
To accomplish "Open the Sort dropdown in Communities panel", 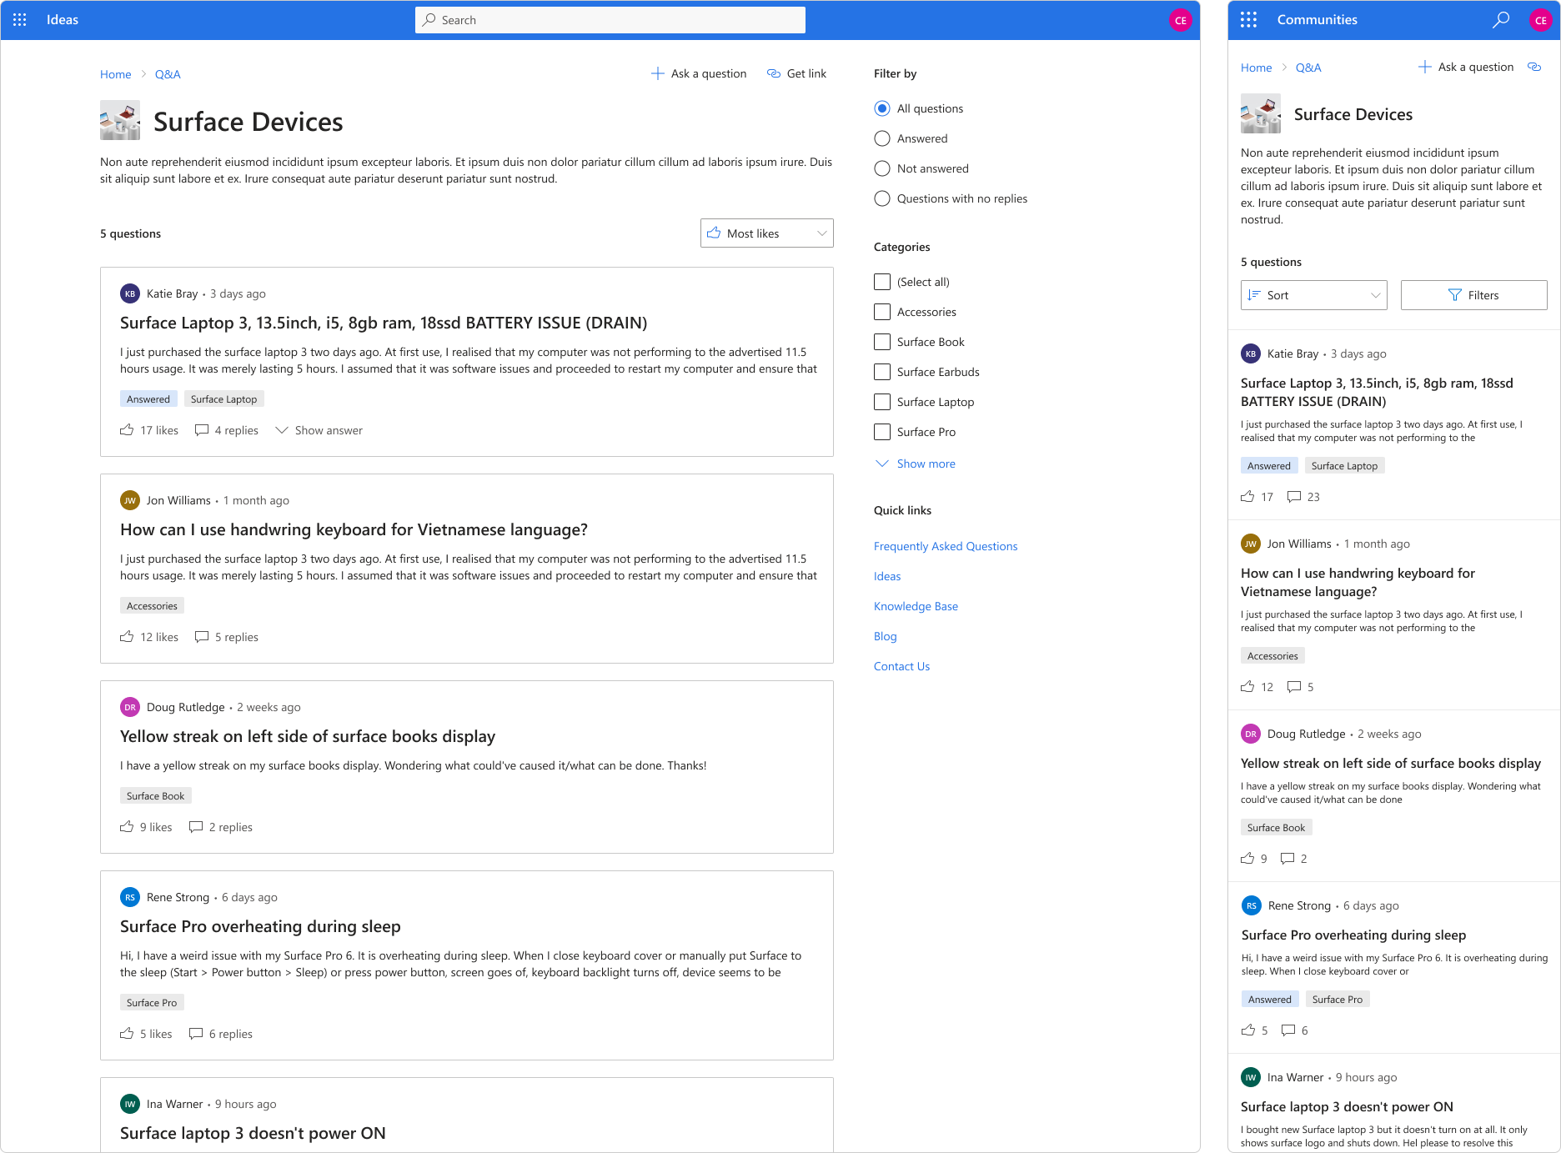I will click(1314, 295).
